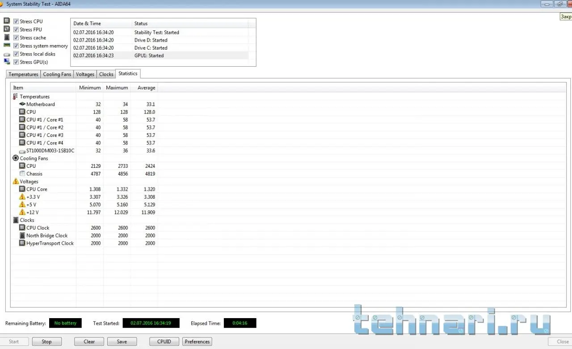Click the North Bridge Clock icon
Image resolution: width=572 pixels, height=349 pixels.
[22, 235]
